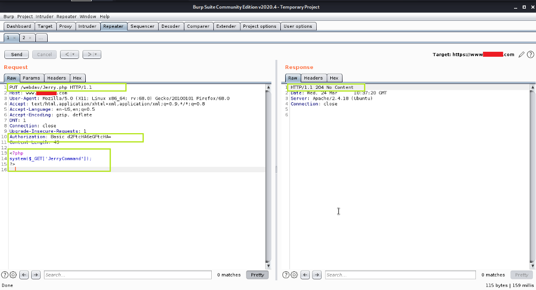Close Repeater sub-tab 1
The image size is (536, 290).
click(14, 38)
